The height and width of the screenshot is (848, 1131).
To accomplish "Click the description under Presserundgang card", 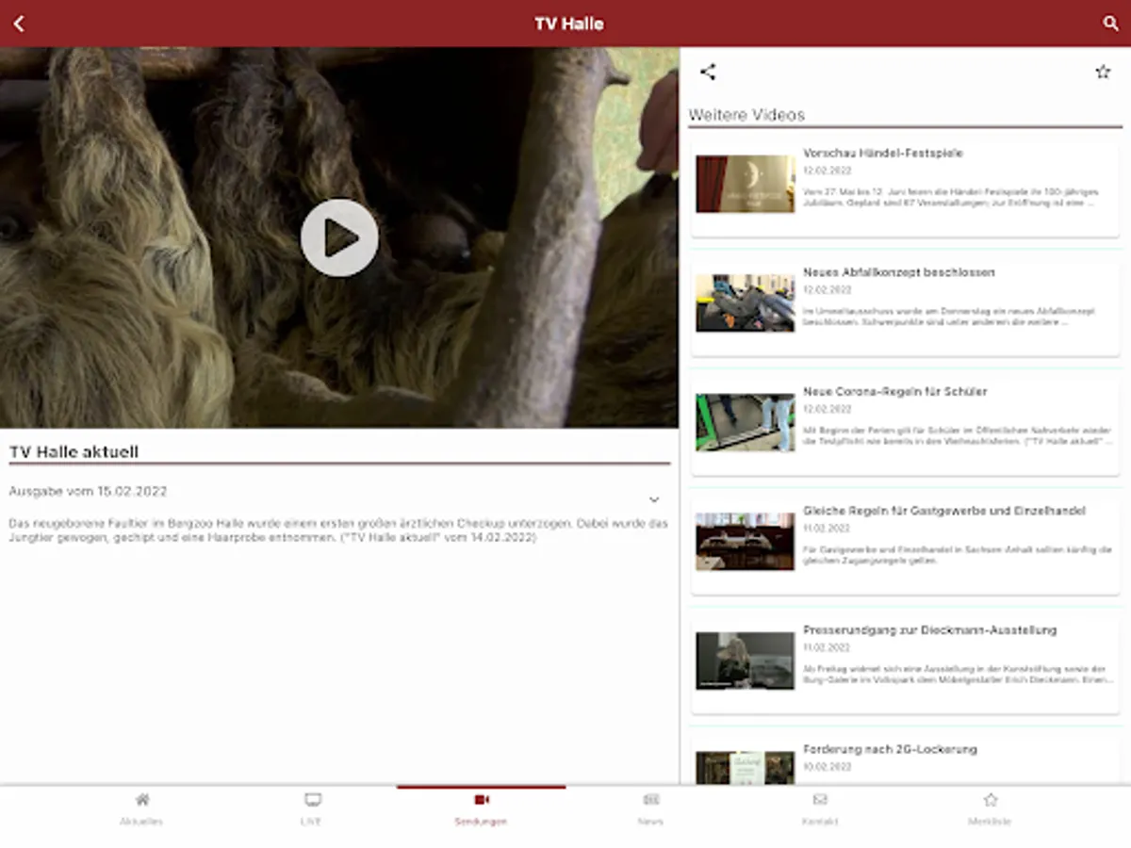I will point(958,674).
